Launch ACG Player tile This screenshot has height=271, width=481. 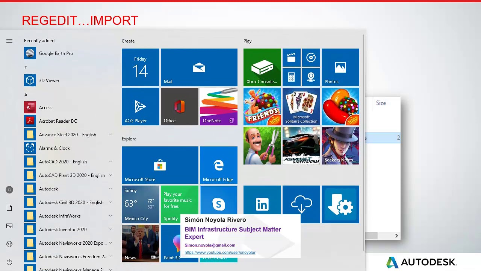[x=141, y=107]
